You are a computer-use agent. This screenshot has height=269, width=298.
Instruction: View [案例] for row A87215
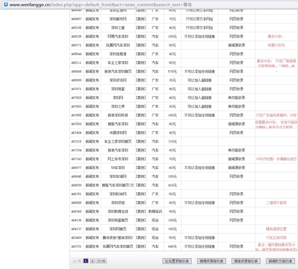click(x=141, y=141)
